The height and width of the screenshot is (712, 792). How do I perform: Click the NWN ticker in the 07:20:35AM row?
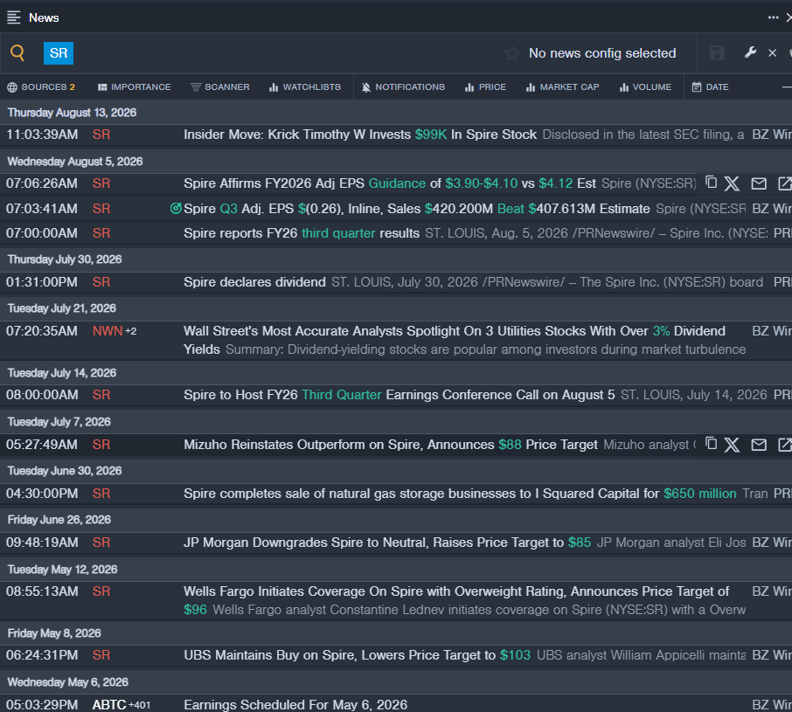point(108,331)
